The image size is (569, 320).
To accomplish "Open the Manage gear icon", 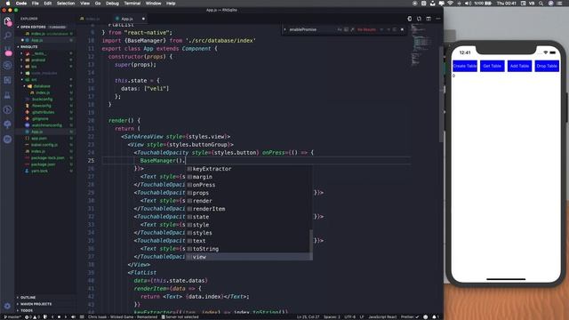I will (7, 306).
